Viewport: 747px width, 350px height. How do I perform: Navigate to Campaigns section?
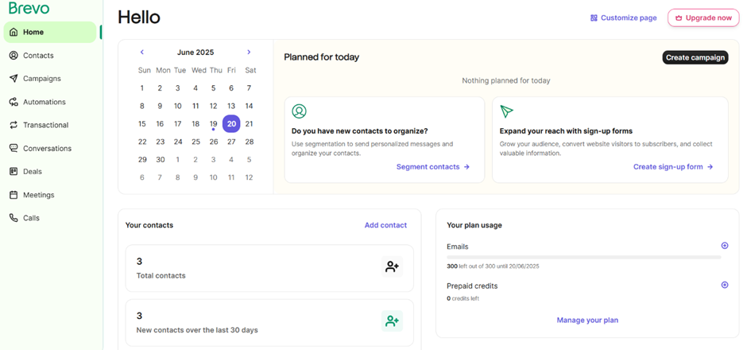click(41, 79)
